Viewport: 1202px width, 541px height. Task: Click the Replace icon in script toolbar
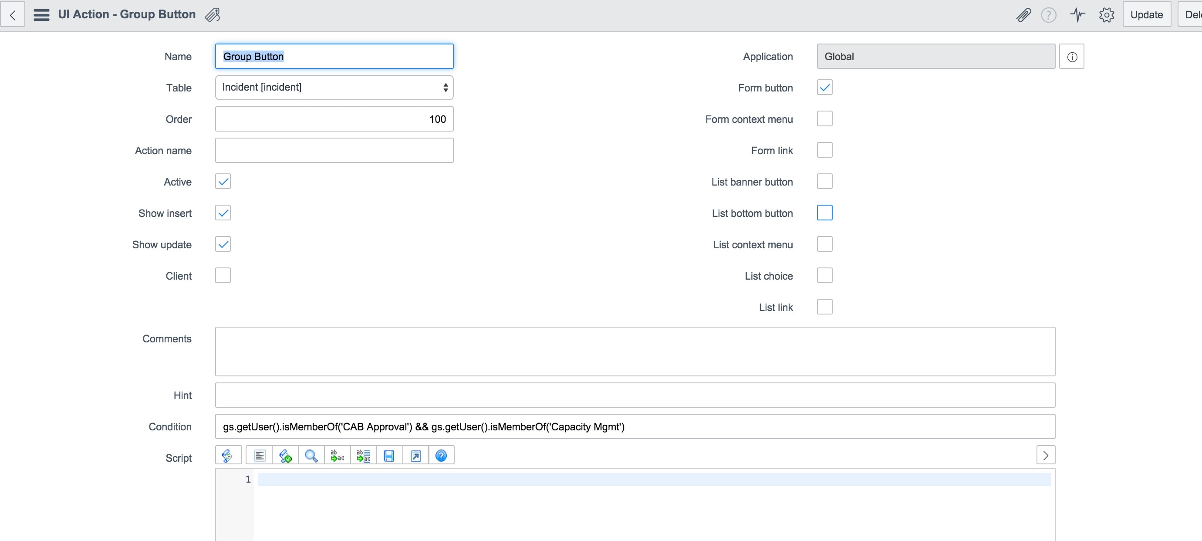click(x=338, y=456)
